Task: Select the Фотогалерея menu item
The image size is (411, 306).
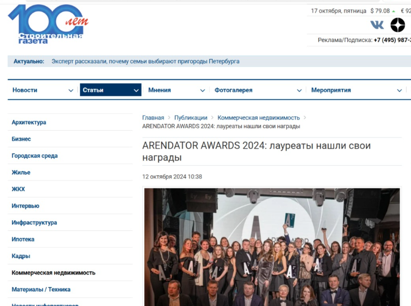Action: click(233, 90)
